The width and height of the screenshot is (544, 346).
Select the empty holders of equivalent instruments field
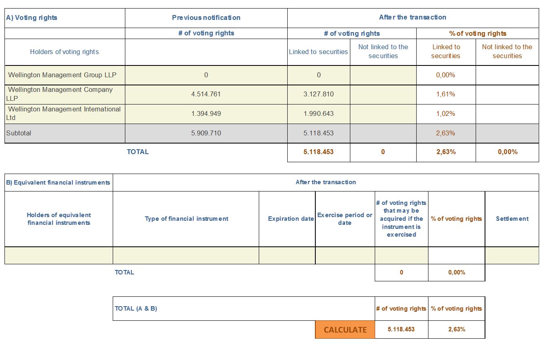click(59, 255)
